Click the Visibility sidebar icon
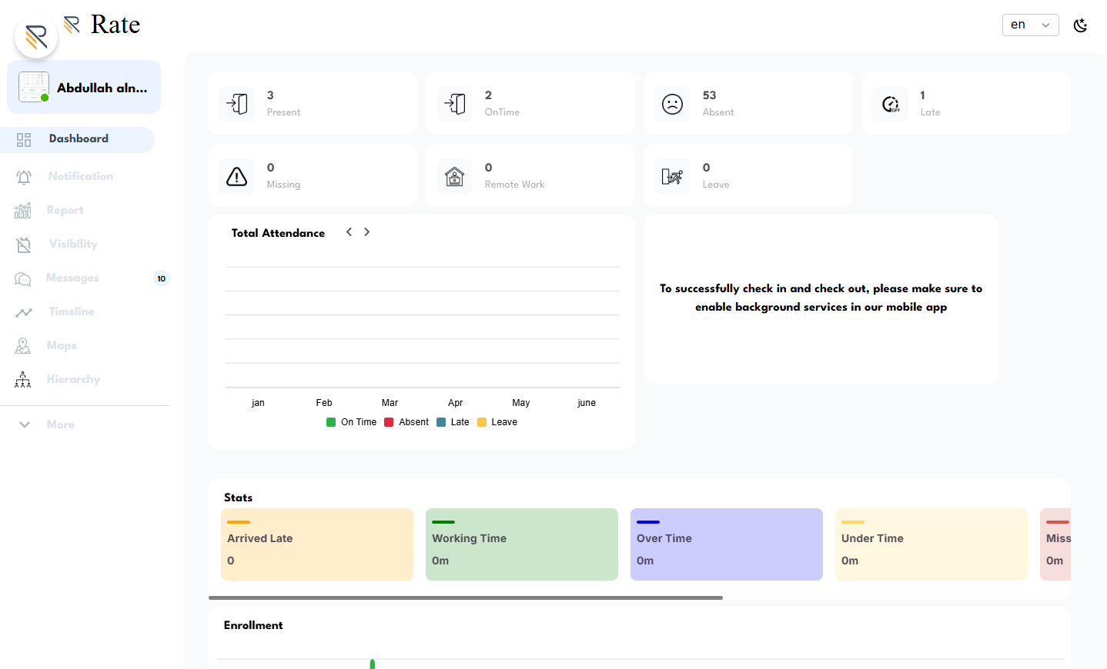 24,245
